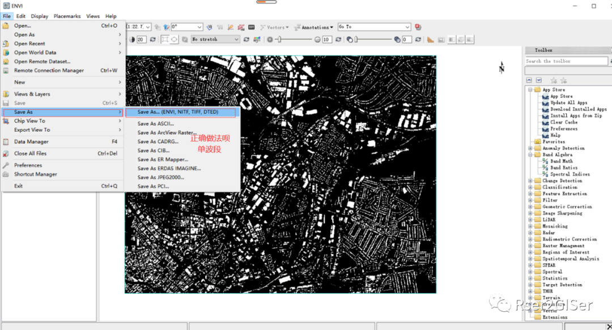Click the sharpen slider handle
Image resolution: width=612 pixels, height=330 pixels.
pos(279,40)
